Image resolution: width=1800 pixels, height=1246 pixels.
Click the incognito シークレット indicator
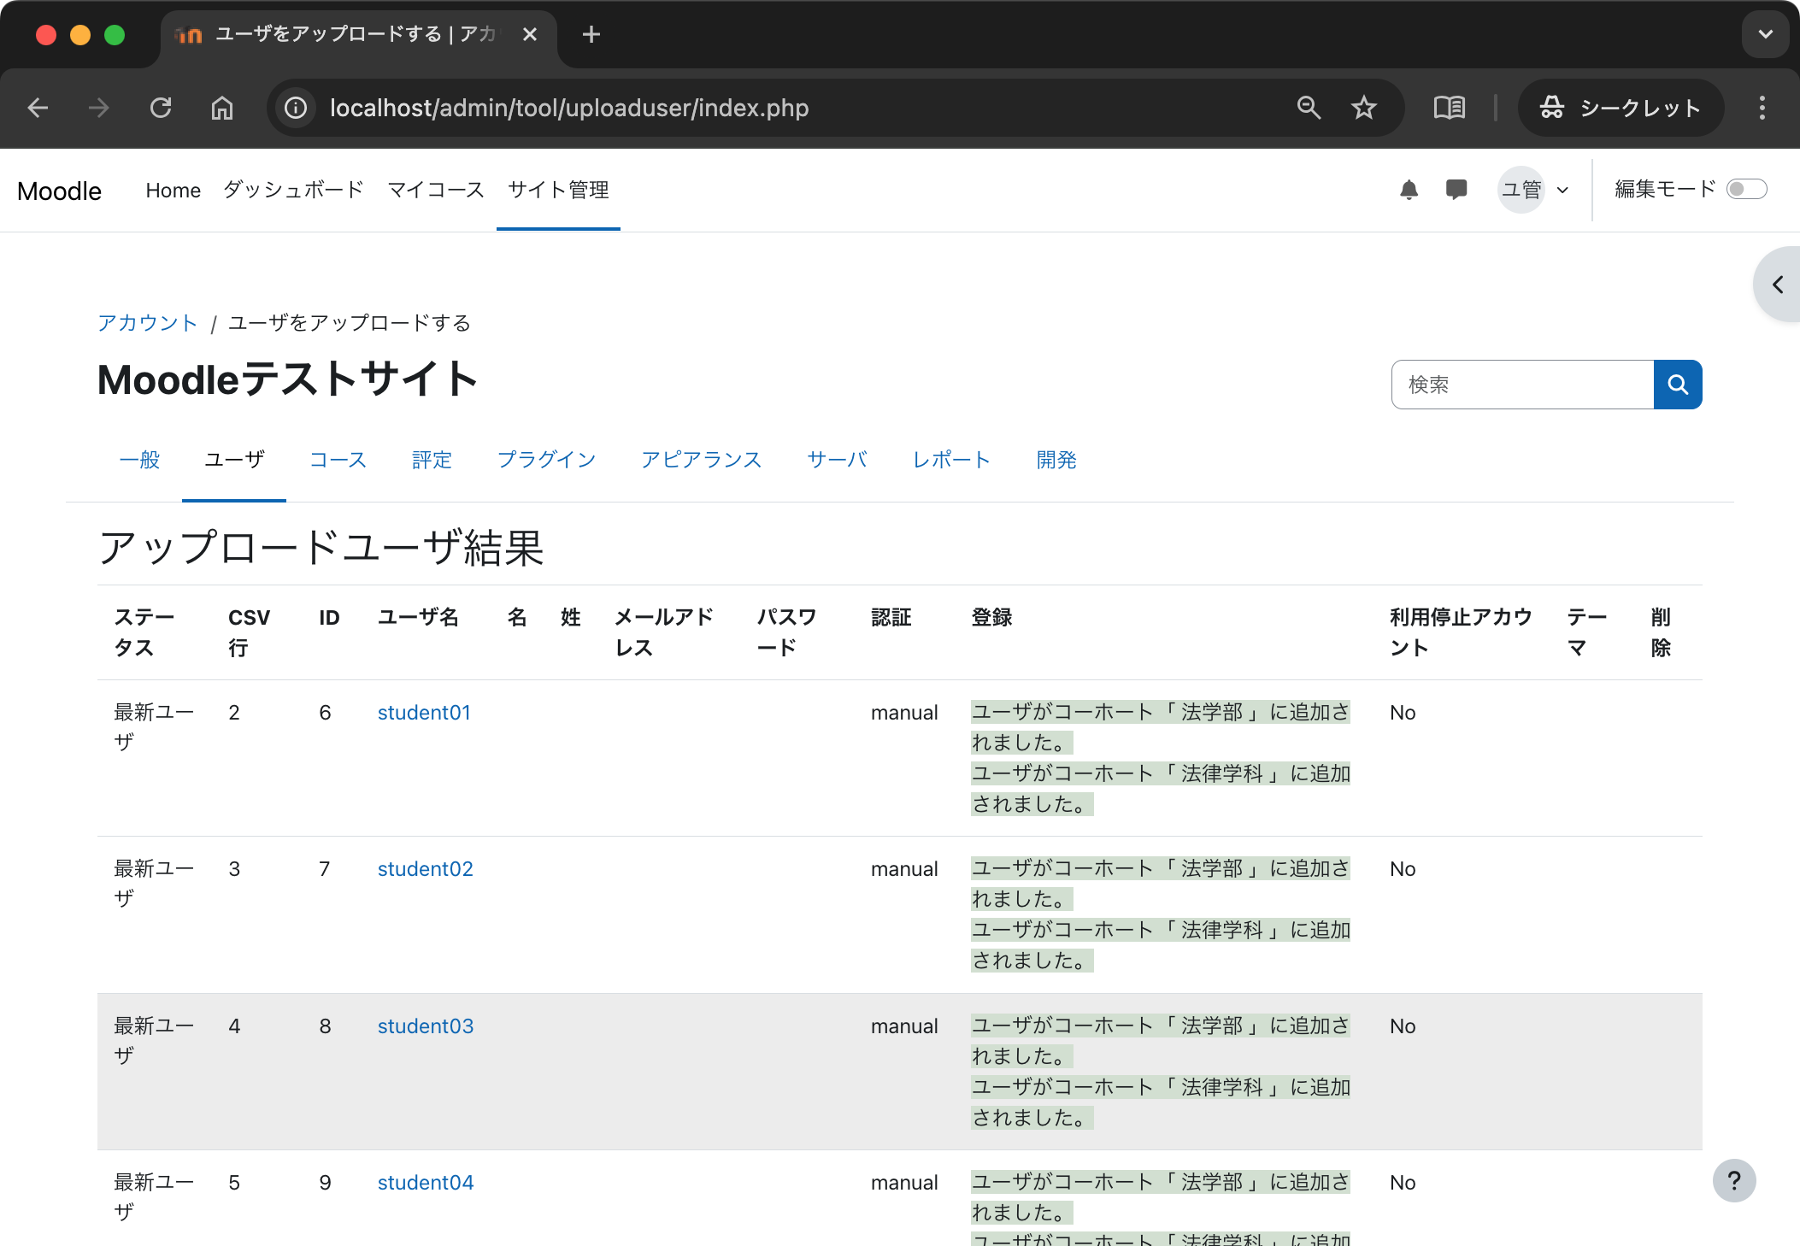click(x=1621, y=108)
